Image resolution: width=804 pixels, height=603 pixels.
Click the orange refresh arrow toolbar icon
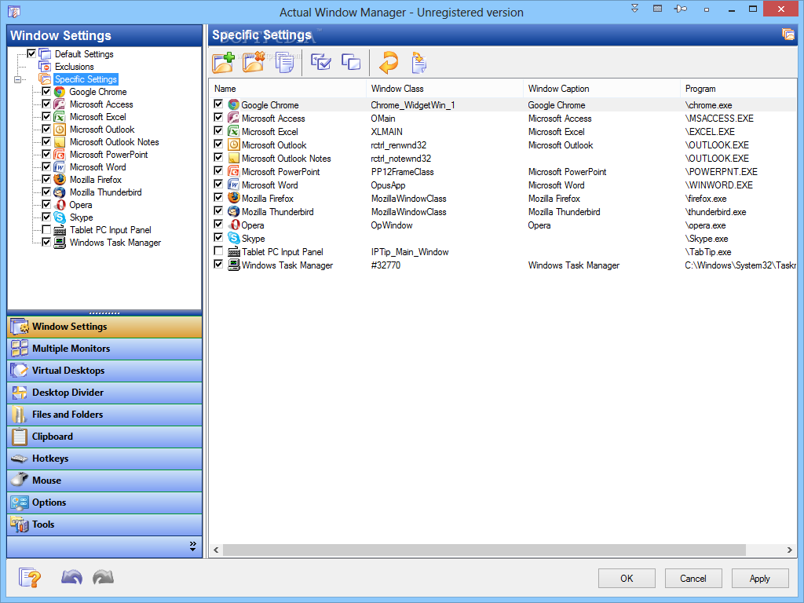388,63
